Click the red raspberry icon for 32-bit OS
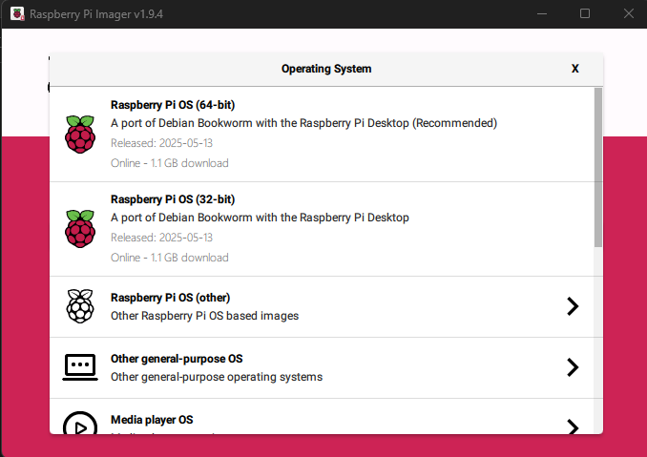Image resolution: width=647 pixels, height=457 pixels. (x=80, y=229)
